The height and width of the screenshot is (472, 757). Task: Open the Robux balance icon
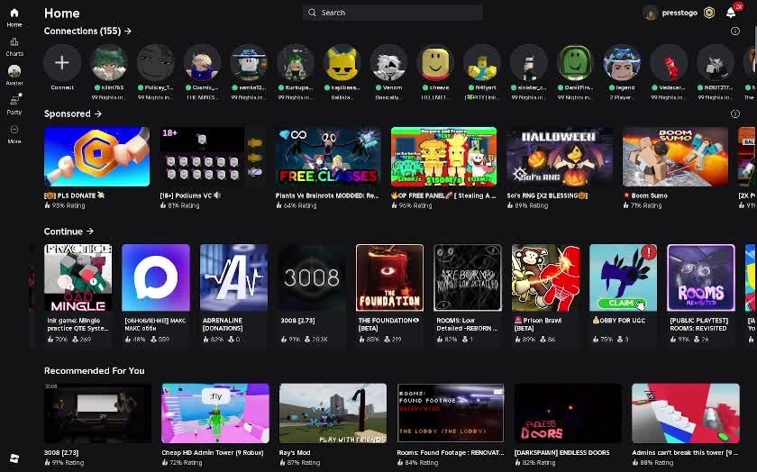point(708,13)
